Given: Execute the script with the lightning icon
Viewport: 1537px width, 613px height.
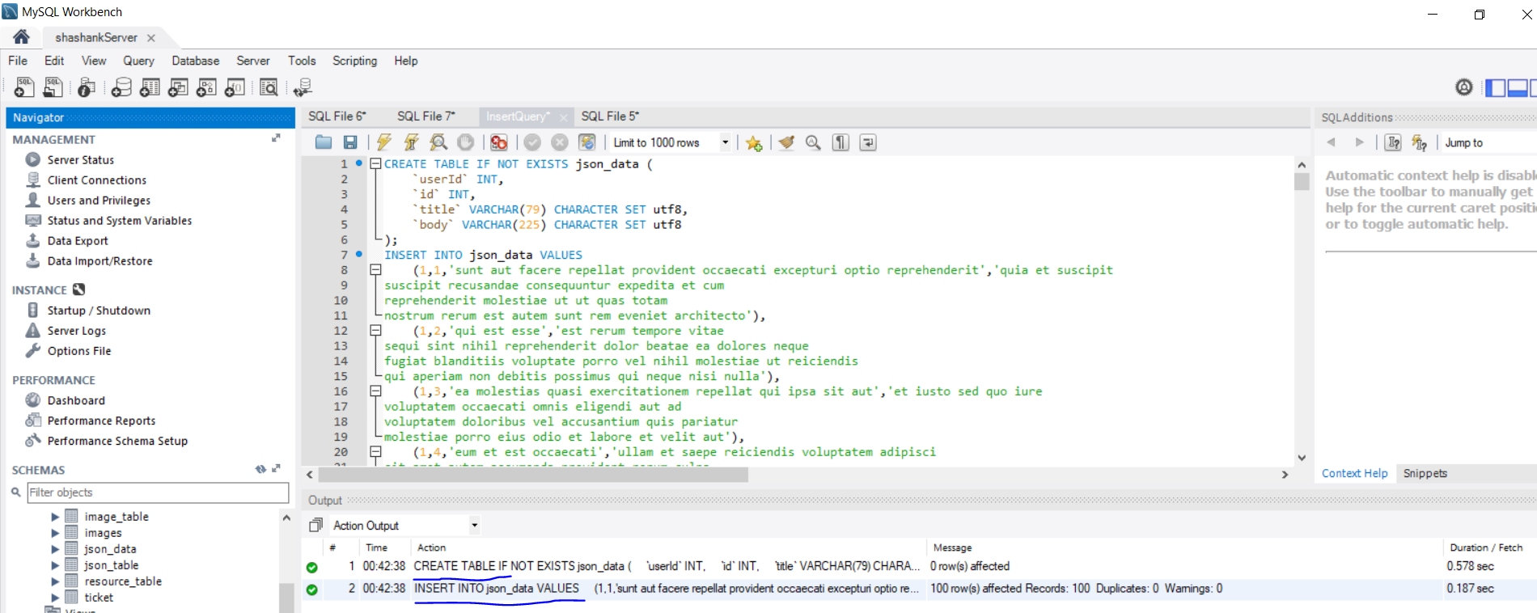Looking at the screenshot, I should click(x=384, y=142).
